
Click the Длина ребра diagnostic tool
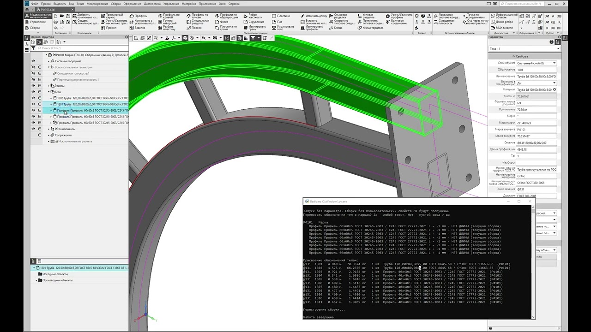click(x=501, y=22)
